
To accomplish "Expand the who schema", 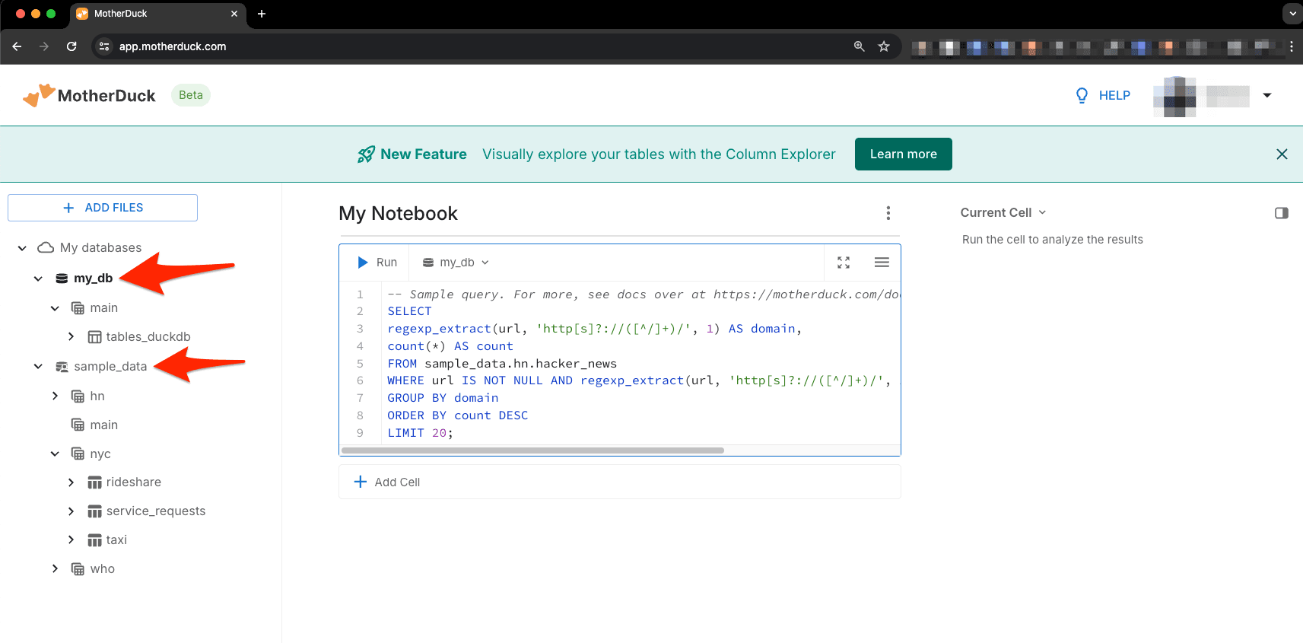I will click(55, 568).
